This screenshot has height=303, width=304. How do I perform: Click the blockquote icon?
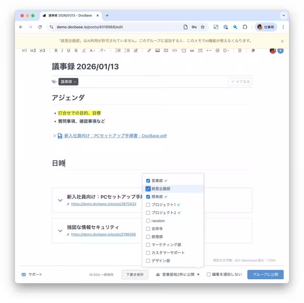(192, 50)
